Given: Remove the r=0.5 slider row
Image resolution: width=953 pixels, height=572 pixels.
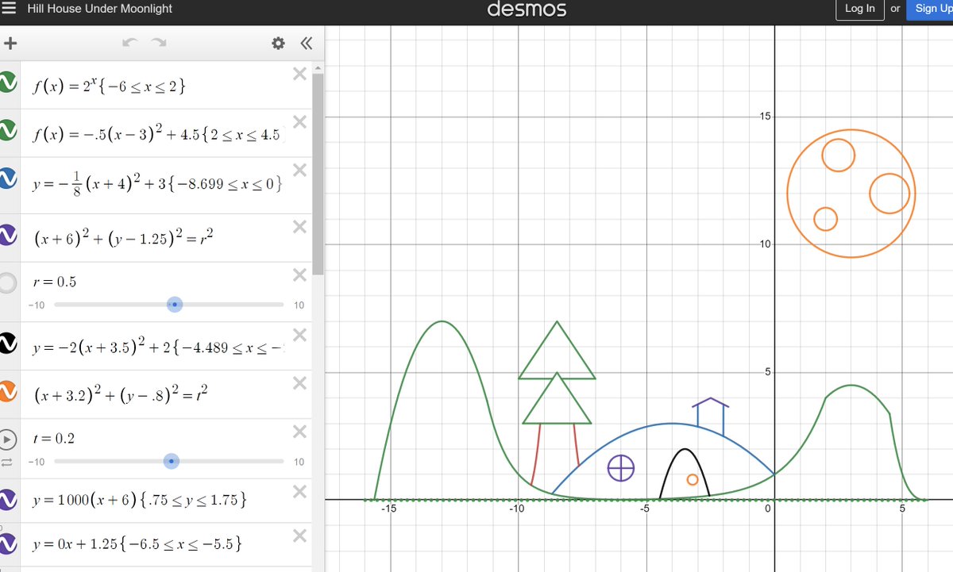Looking at the screenshot, I should coord(299,275).
